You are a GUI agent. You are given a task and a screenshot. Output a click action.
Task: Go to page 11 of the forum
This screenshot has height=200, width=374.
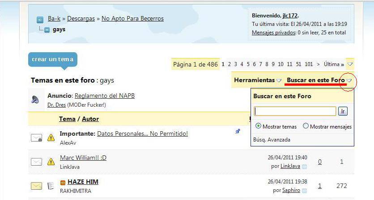(x=289, y=64)
